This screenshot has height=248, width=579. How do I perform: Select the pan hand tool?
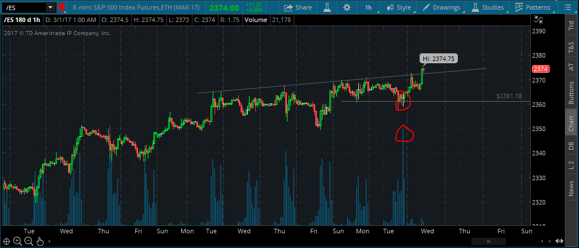[40, 242]
